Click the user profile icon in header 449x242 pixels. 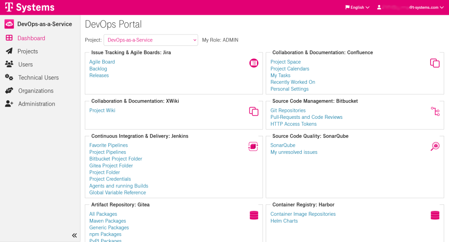[379, 7]
